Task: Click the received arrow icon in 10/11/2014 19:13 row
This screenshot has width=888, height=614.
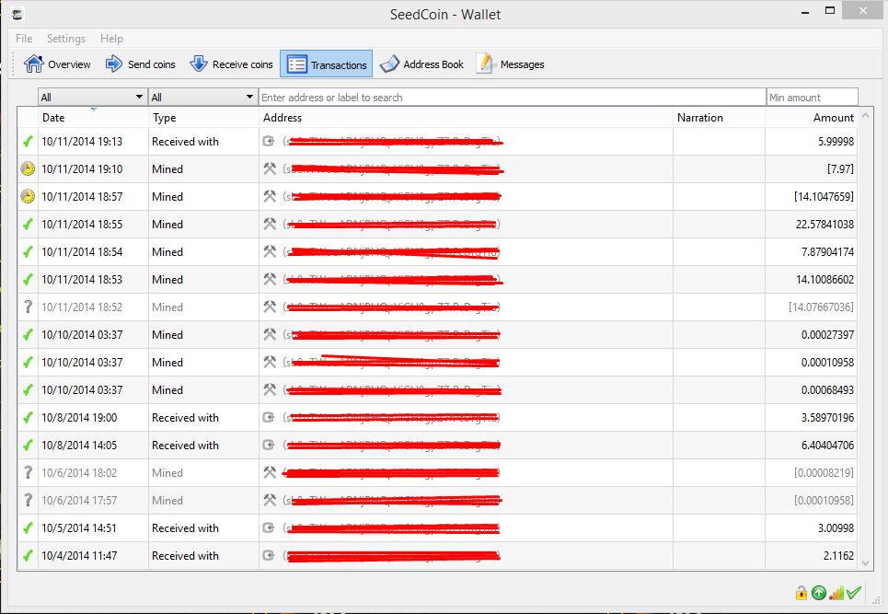Action: (x=269, y=141)
